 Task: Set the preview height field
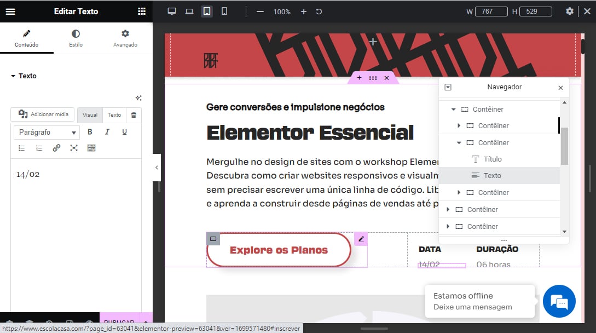pyautogui.click(x=536, y=12)
